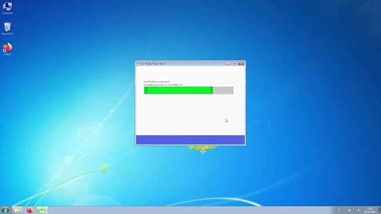Viewport: 381px width, 214px height.
Task: Click the 'Downloading your products' status text
Action: point(157,82)
